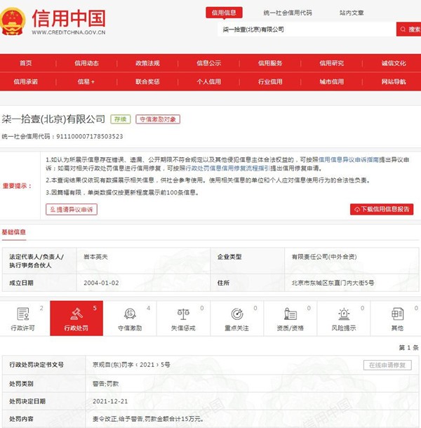Click the 在线申请修复 button
Screen dimensions: 421x428
click(x=387, y=365)
